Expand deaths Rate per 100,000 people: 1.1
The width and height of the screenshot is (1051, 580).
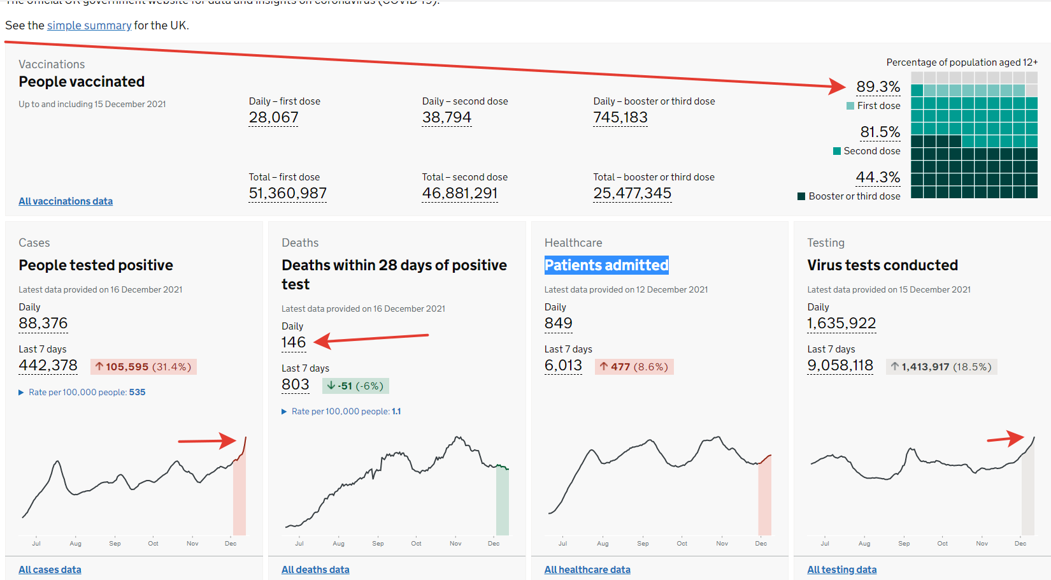tap(341, 412)
